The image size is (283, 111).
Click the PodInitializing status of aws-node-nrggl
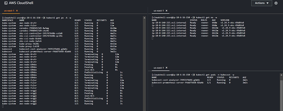94,98
